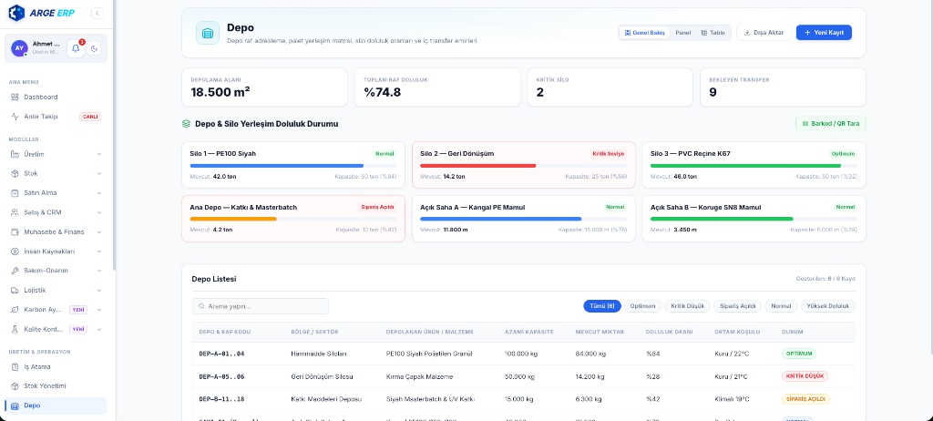This screenshot has width=933, height=421.
Task: Click the Karbon Ay... leaf icon
Action: (x=15, y=310)
